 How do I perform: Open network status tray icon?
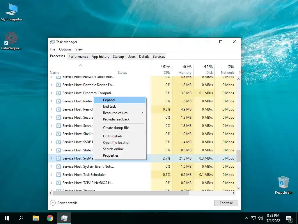coord(253,218)
